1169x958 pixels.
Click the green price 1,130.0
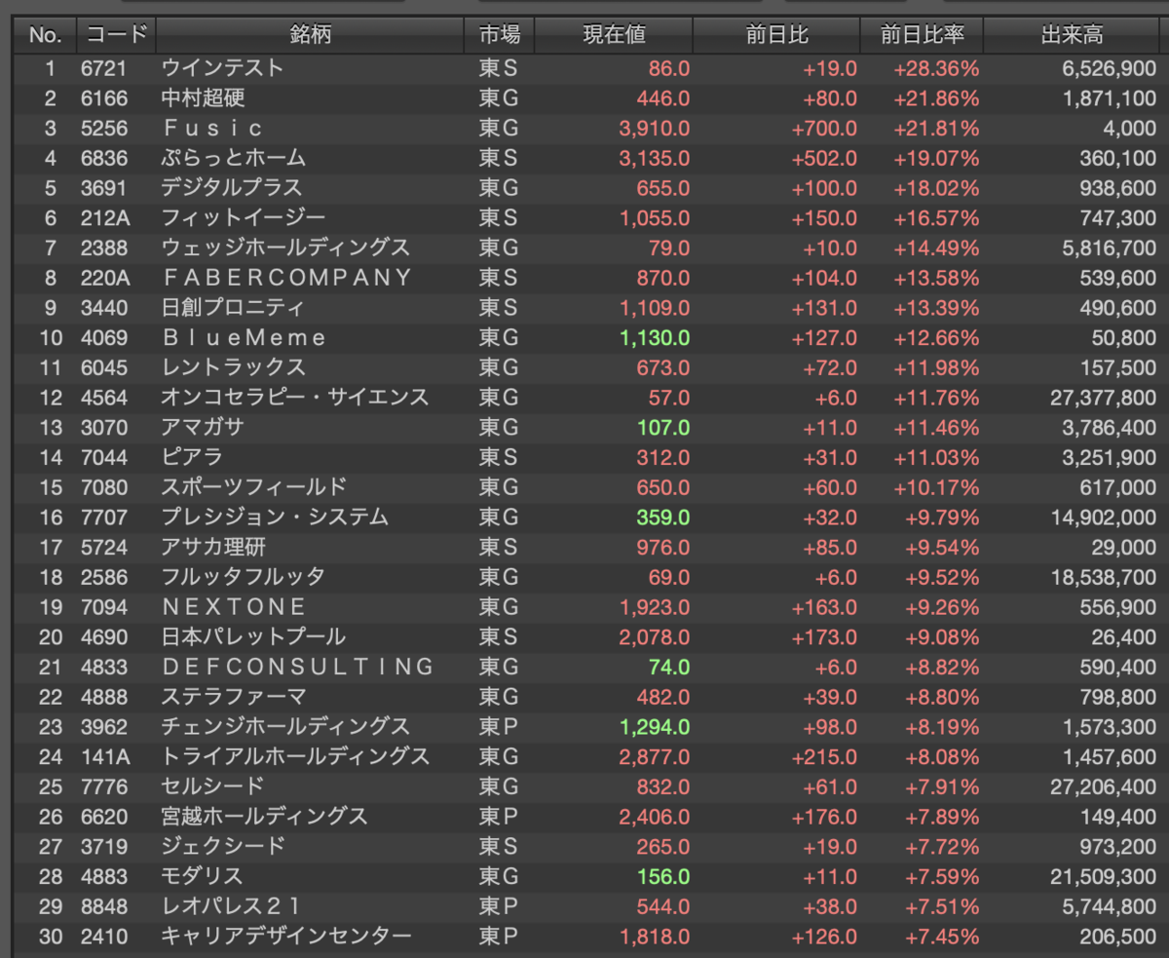(654, 338)
